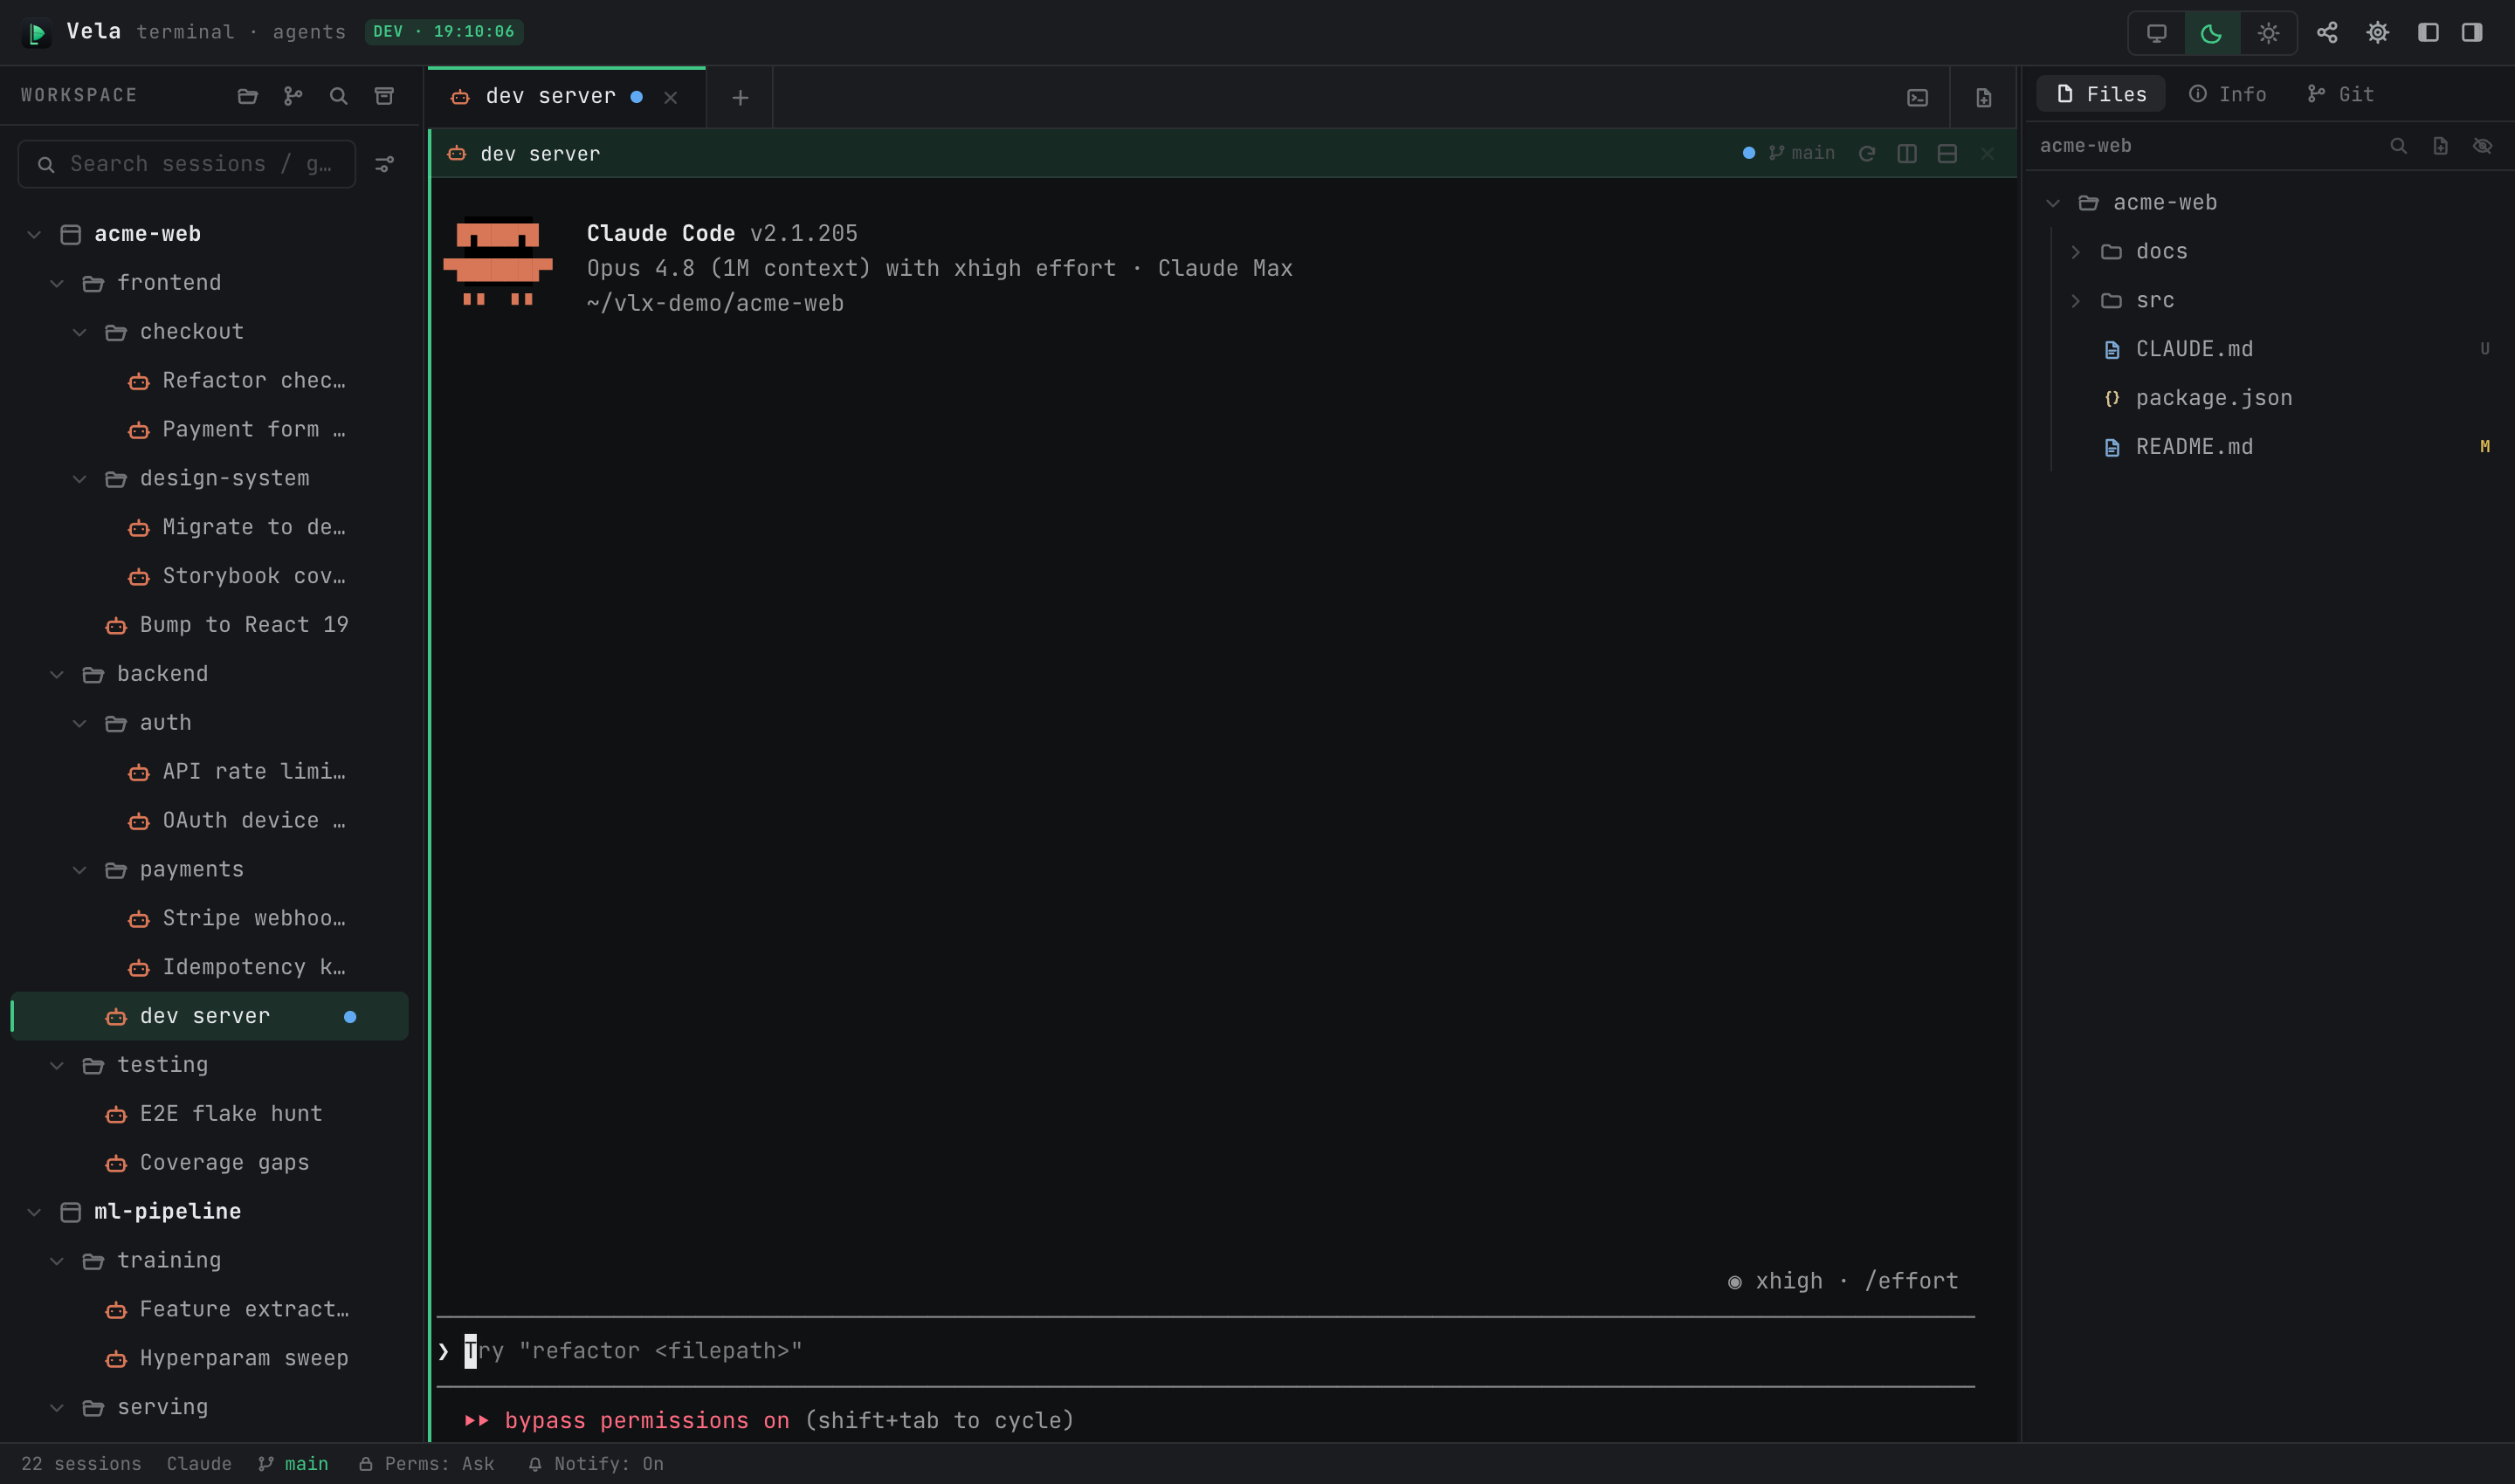Switch to the Files tab
Screen dimensions: 2515x1484
coord(2101,94)
